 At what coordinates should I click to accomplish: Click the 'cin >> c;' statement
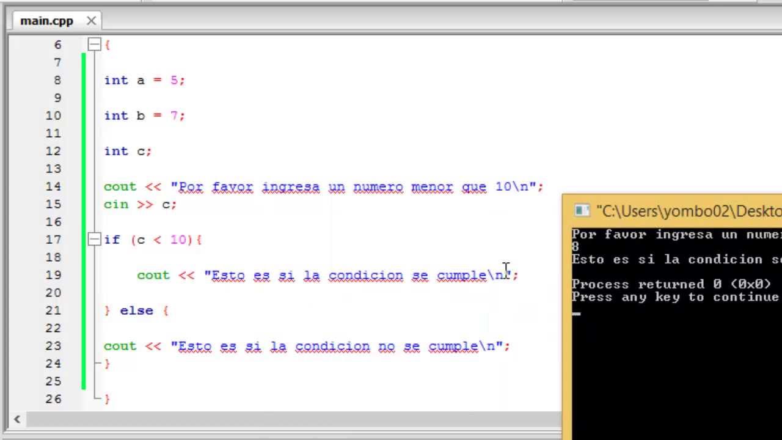(x=140, y=204)
